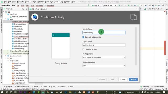Screen dimensions: 168x94
Task: Click the green Run app icon
Action: 119,5
